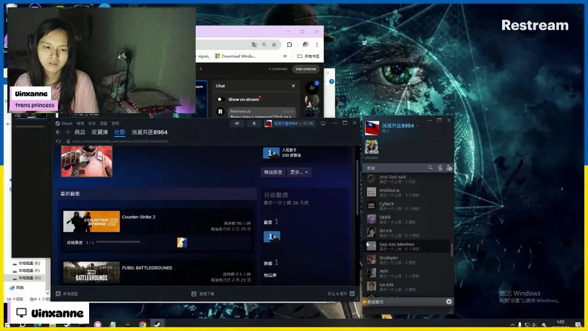
Task: Click the 人坑新手 level badge icon
Action: tap(271, 153)
